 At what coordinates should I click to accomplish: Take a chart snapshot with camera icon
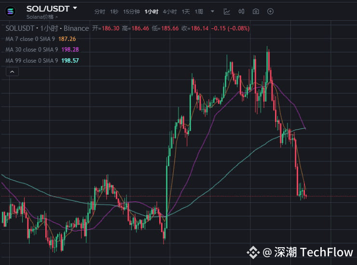(x=256, y=12)
